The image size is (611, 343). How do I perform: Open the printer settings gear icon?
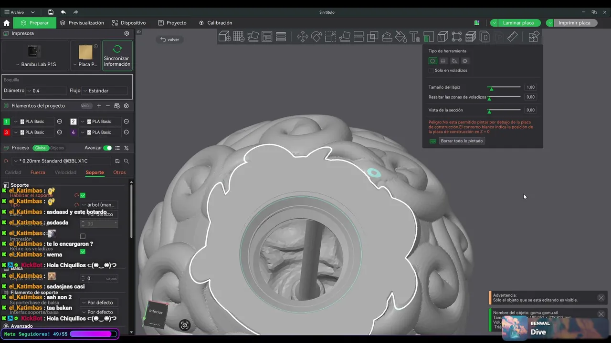point(126,33)
